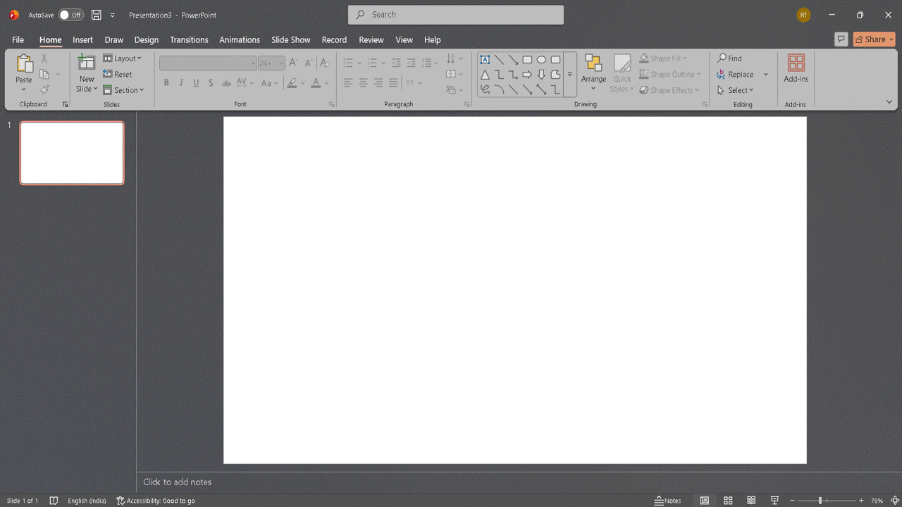Screen dimensions: 902x507
Task: Open the Font Color dropdown arrow
Action: click(326, 83)
